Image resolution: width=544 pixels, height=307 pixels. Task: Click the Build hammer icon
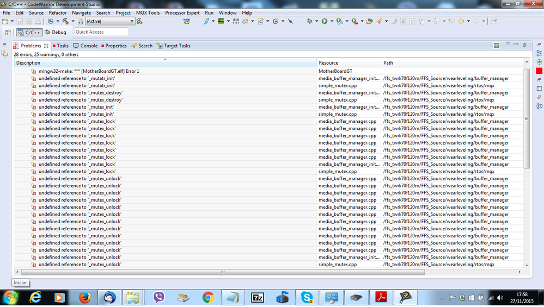pyautogui.click(x=65, y=21)
